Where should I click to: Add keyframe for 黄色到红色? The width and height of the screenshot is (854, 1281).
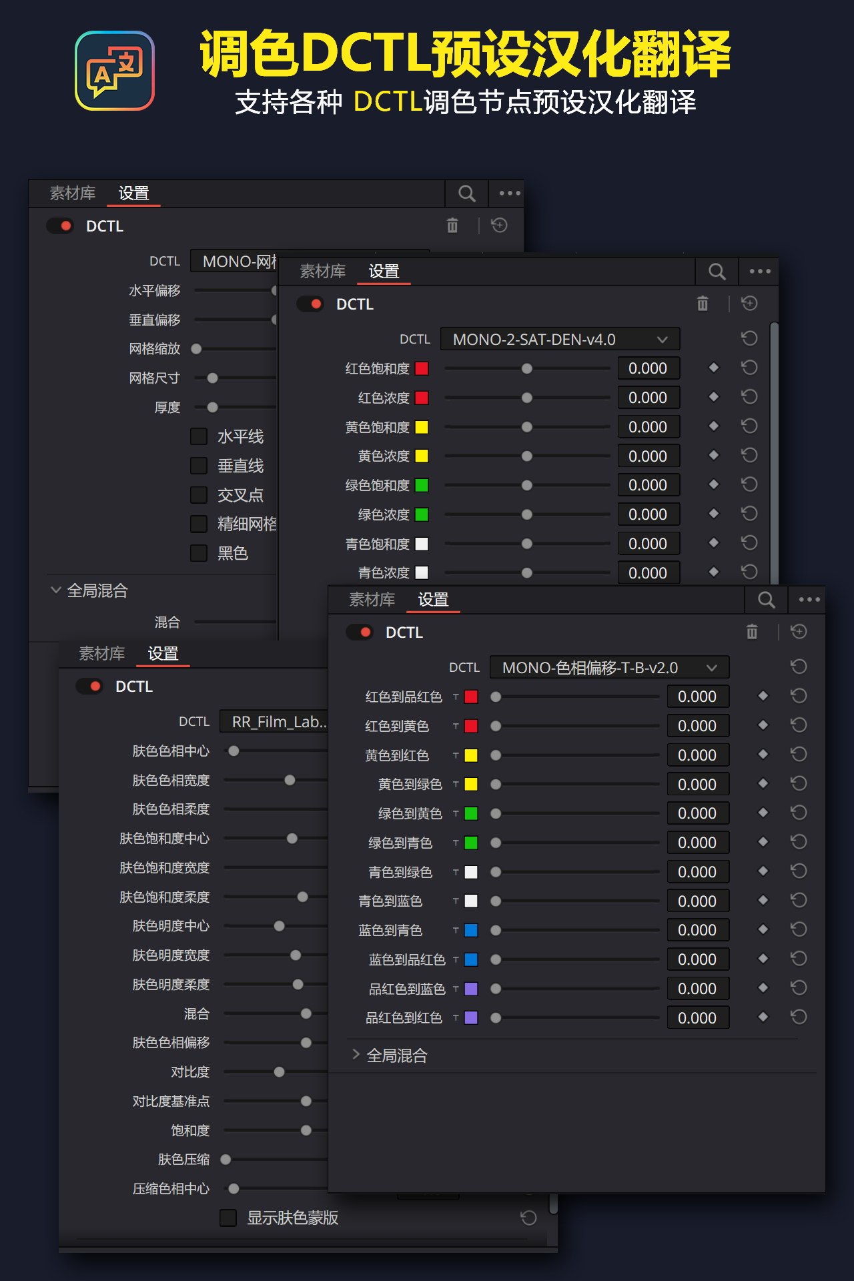763,755
